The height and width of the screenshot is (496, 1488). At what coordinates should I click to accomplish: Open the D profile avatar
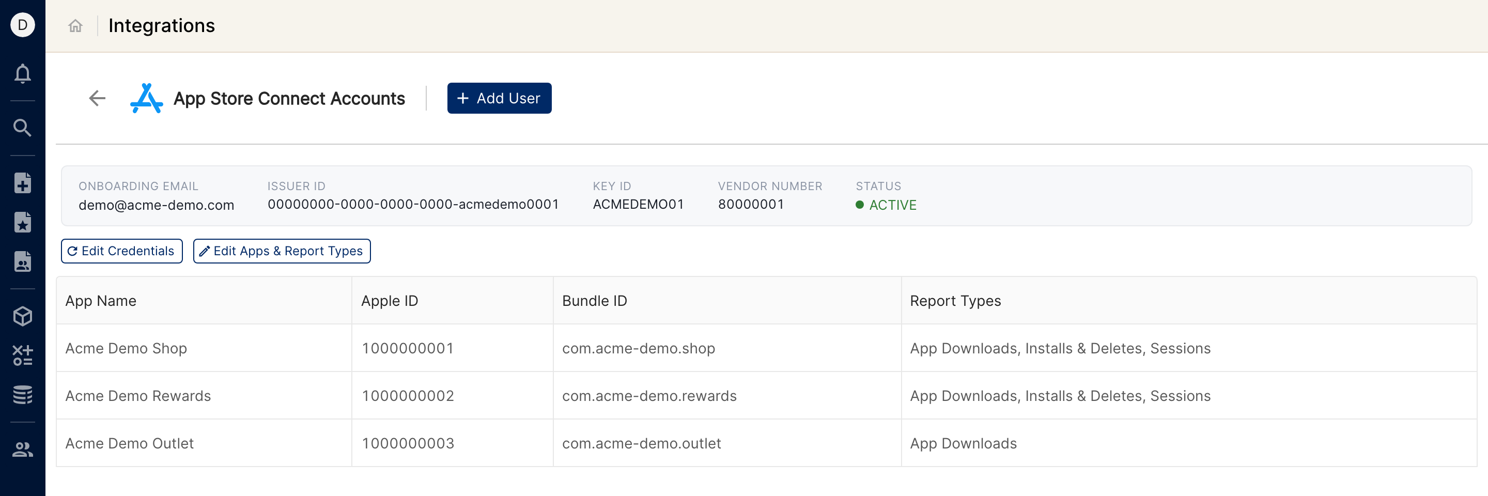click(x=23, y=25)
